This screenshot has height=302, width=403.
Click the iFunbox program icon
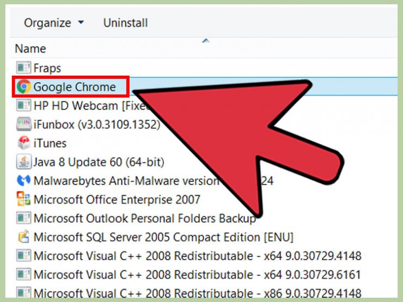tap(23, 124)
